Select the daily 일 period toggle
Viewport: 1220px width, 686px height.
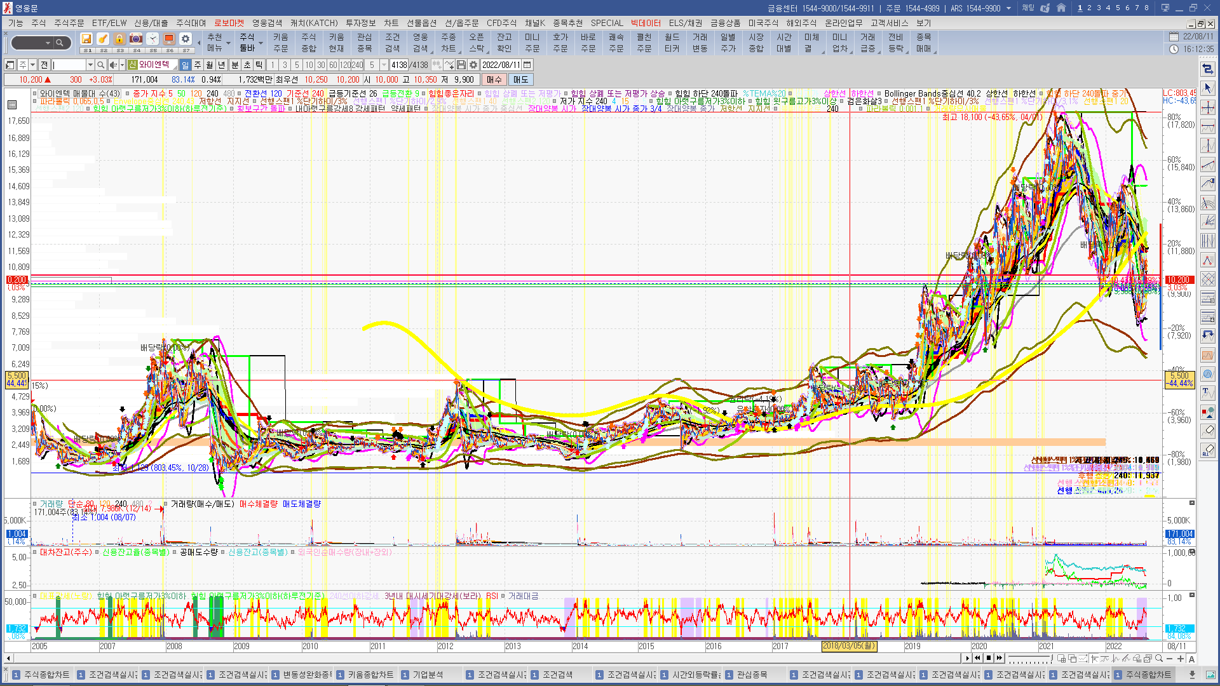(x=185, y=65)
